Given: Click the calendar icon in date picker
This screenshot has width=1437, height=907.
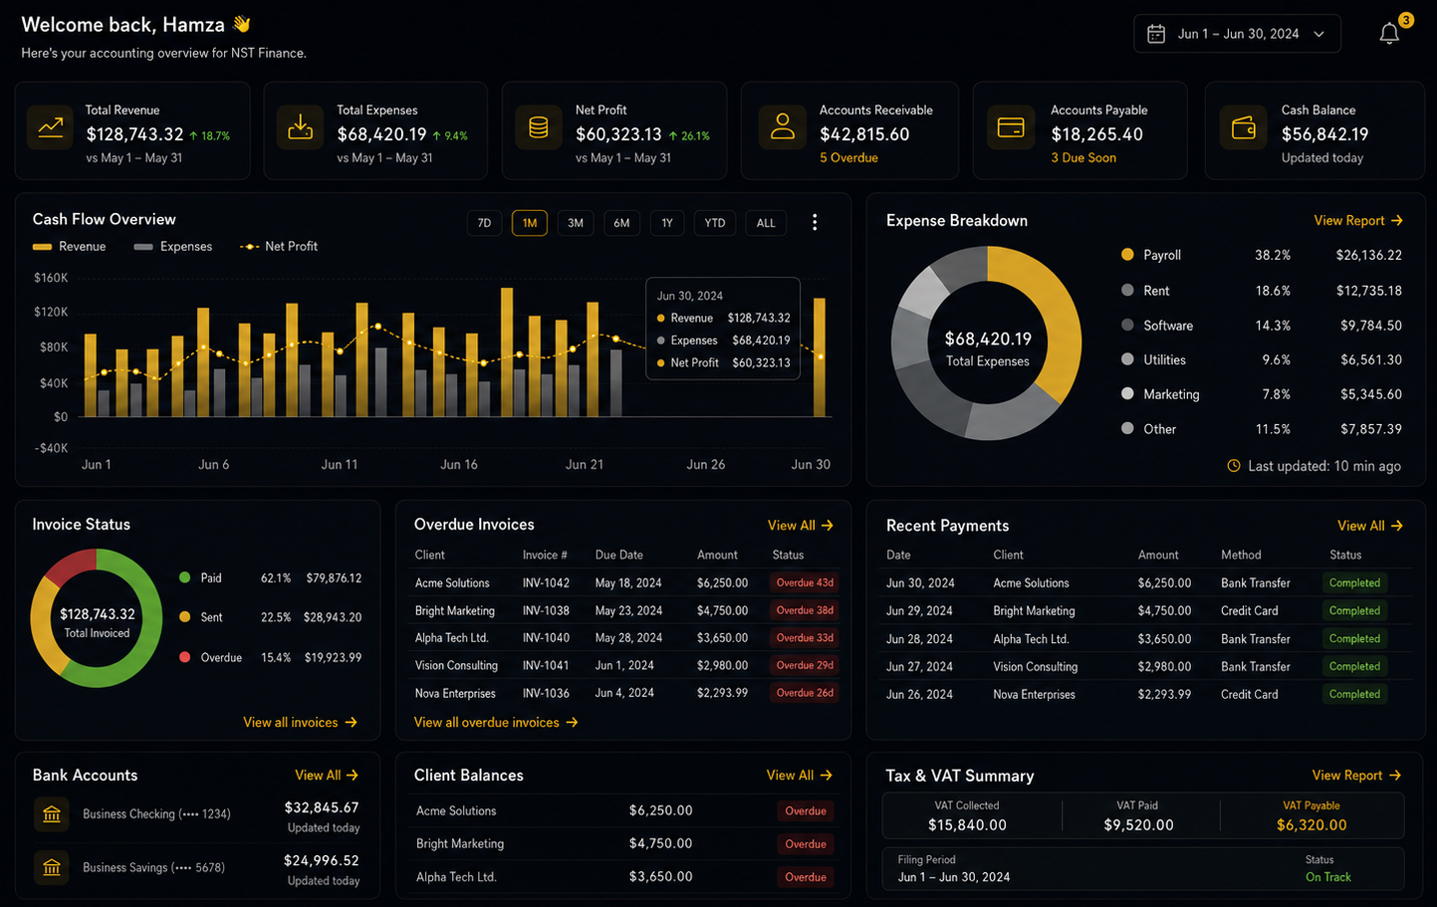Looking at the screenshot, I should (1156, 34).
